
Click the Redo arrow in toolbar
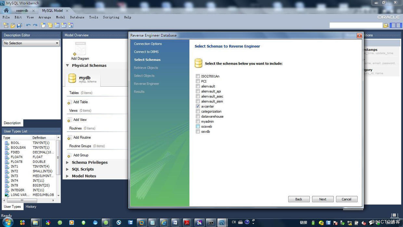tap(35, 25)
